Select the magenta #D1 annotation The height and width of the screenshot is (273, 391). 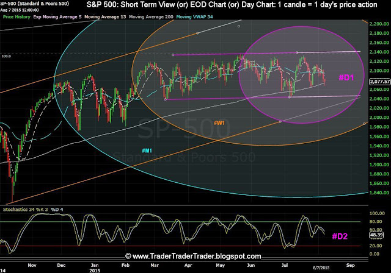(x=346, y=77)
